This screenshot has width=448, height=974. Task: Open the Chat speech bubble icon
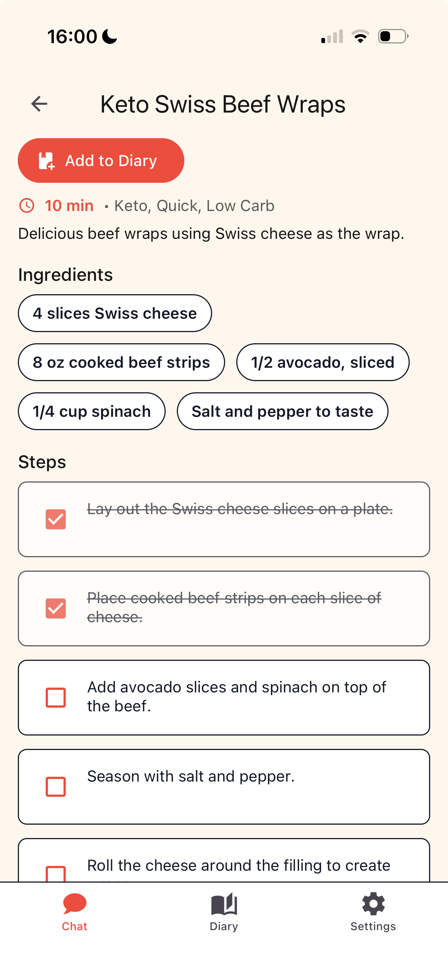pyautogui.click(x=74, y=904)
